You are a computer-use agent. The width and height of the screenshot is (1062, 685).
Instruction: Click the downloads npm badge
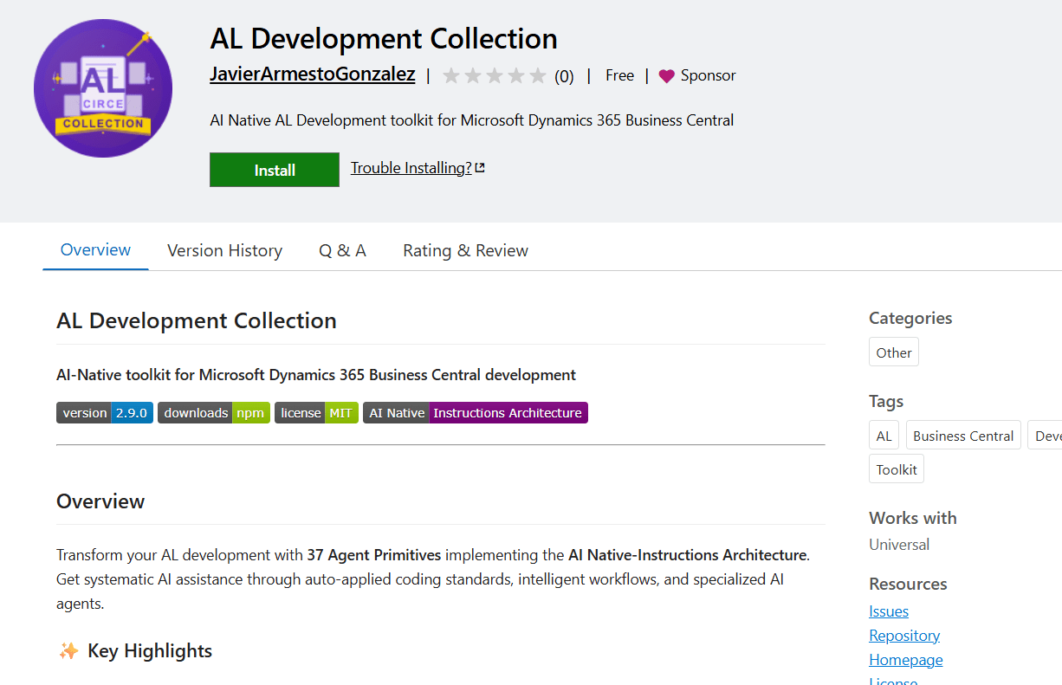pos(214,413)
